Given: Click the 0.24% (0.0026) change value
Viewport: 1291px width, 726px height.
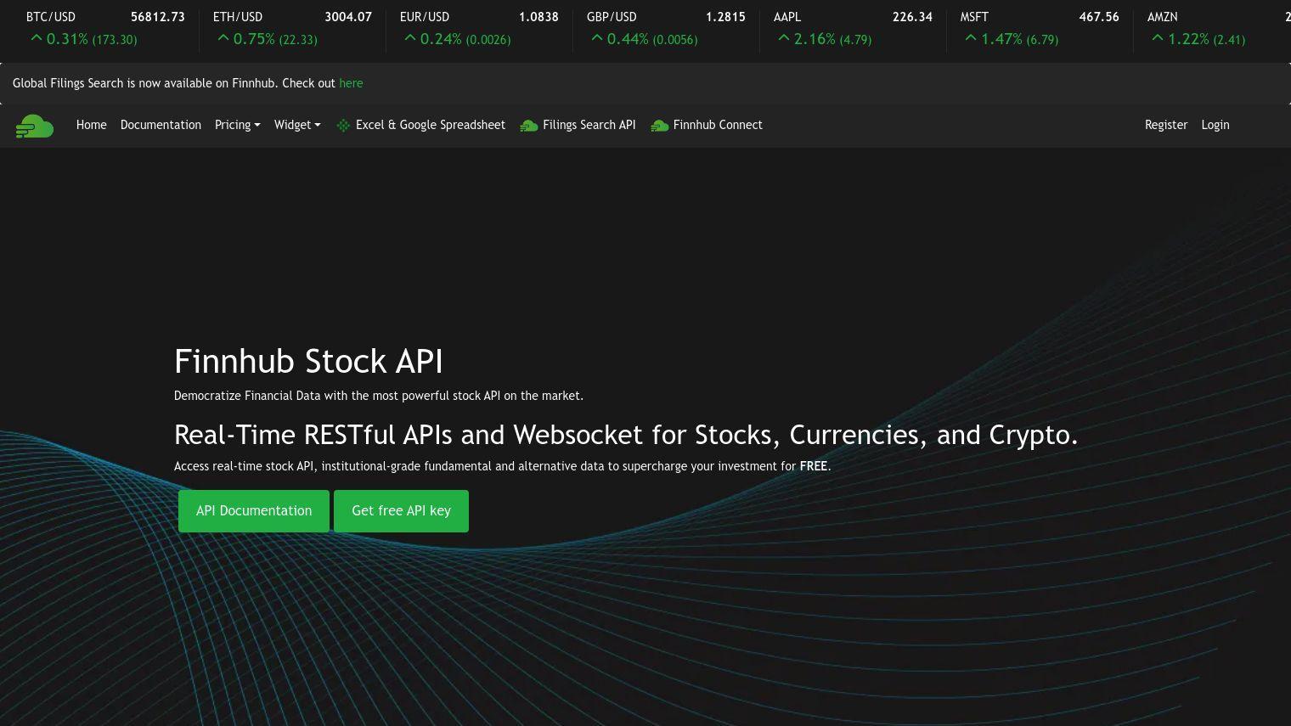Looking at the screenshot, I should pos(465,39).
